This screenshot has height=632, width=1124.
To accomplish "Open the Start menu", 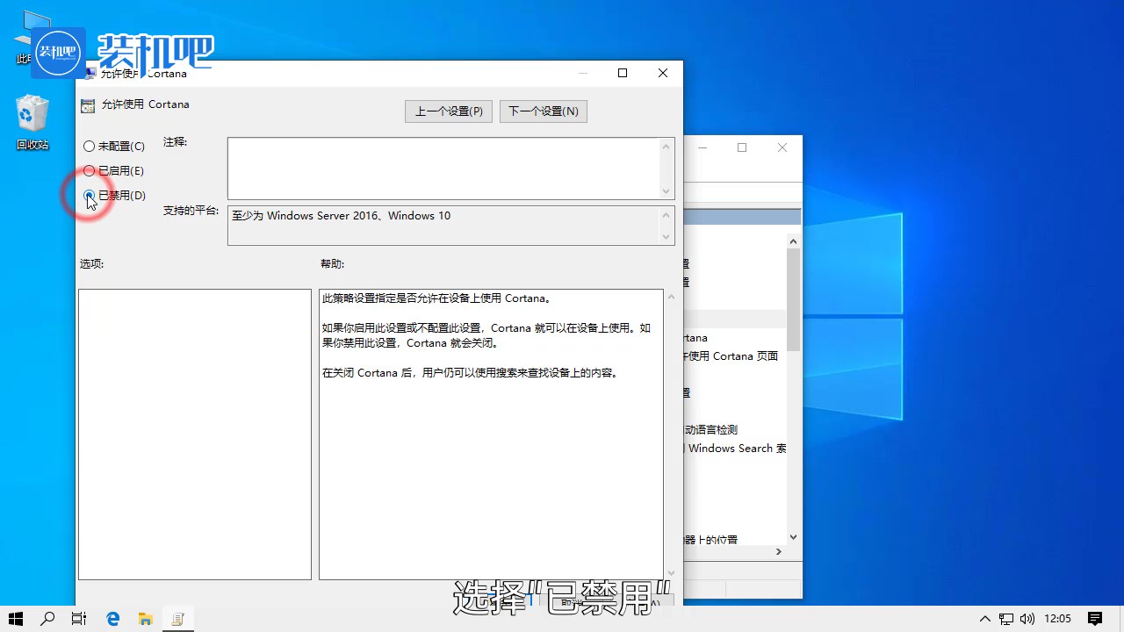I will 16,619.
